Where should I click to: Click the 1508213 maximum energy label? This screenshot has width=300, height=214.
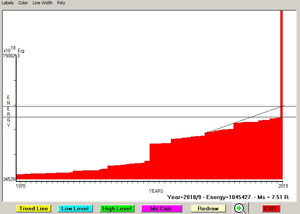[x=11, y=56]
